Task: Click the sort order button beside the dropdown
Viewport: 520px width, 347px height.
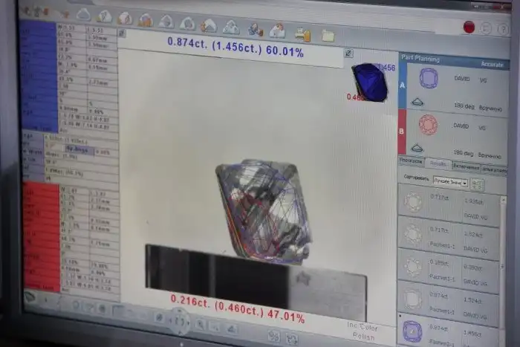Action: coord(478,184)
